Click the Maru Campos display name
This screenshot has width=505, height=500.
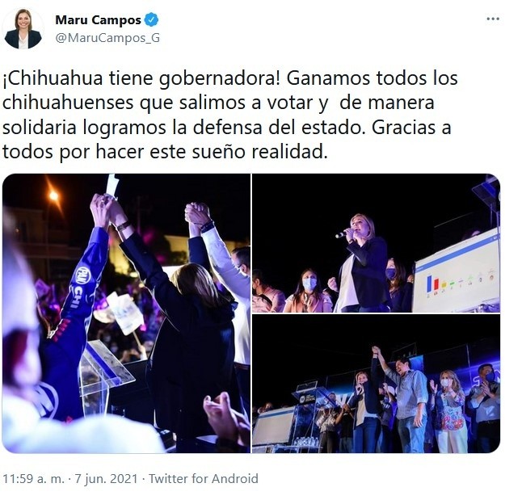pos(99,20)
